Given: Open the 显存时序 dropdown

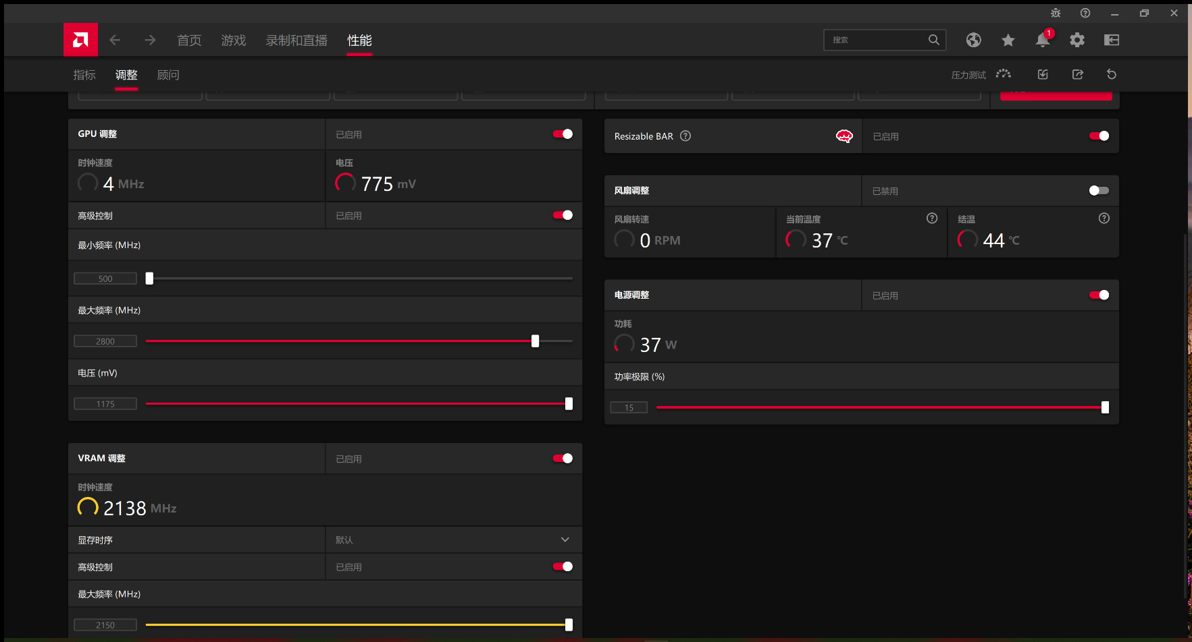Looking at the screenshot, I should click(x=454, y=539).
